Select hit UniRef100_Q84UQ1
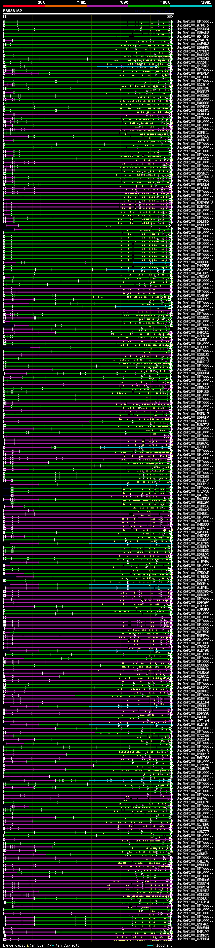 193,514
